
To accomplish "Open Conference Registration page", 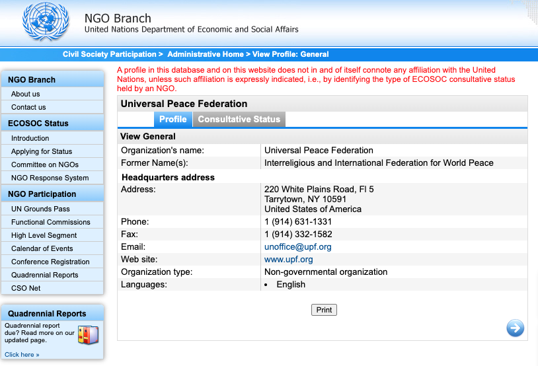I will pyautogui.click(x=52, y=262).
